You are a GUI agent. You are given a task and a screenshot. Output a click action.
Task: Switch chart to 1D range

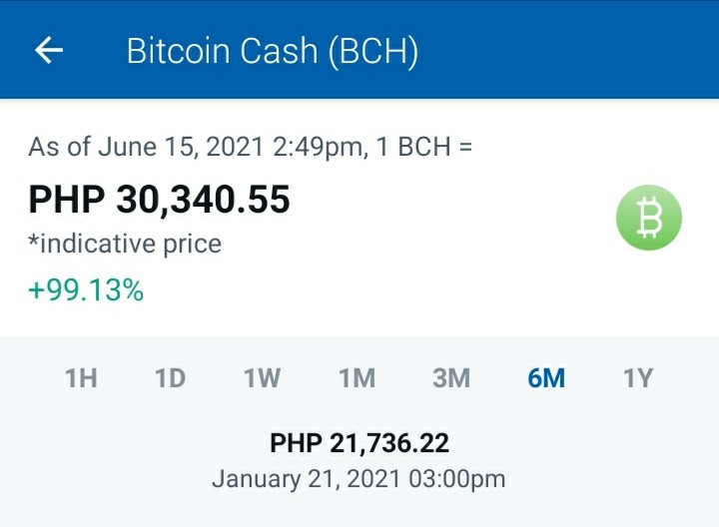click(x=170, y=378)
